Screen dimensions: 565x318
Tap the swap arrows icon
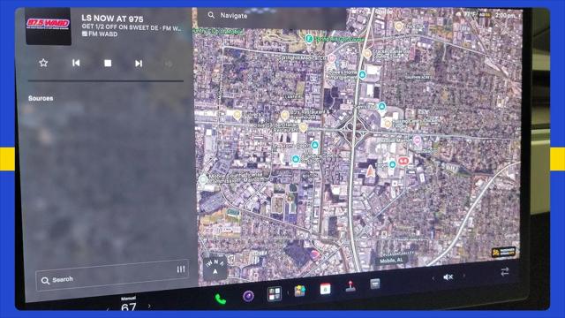(504, 271)
